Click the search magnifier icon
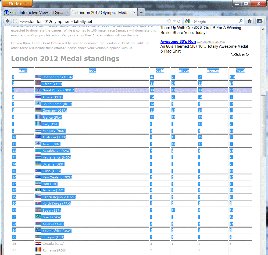This screenshot has width=268, height=255. (241, 21)
